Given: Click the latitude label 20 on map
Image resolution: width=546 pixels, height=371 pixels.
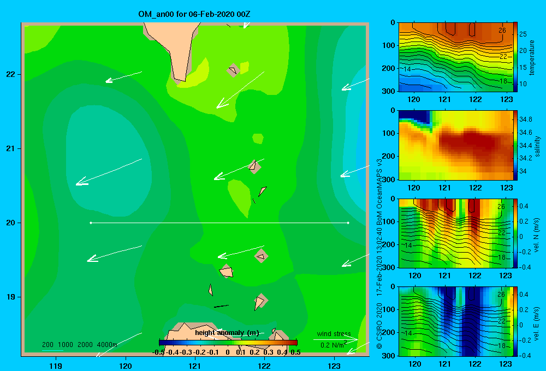Looking at the screenshot, I should pyautogui.click(x=11, y=223).
